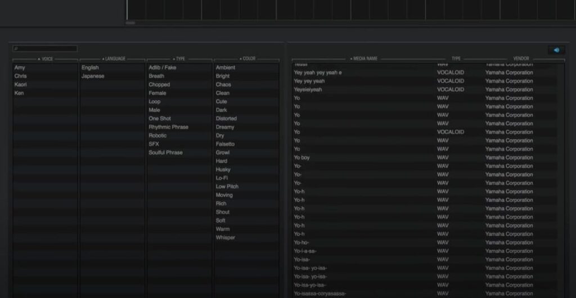
Task: Choose the Dry color tag
Action: tap(247, 136)
